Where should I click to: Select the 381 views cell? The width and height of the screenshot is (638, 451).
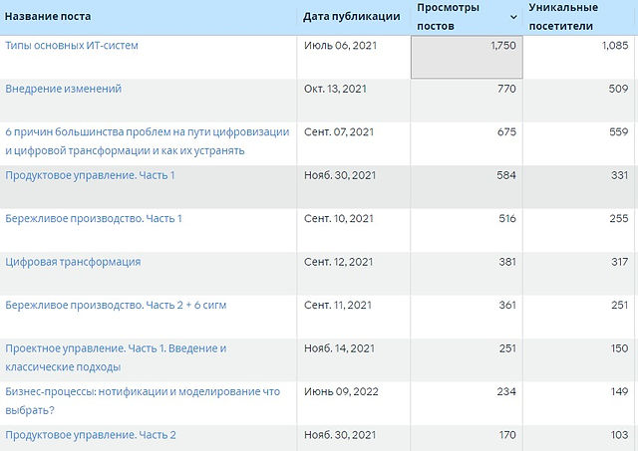(467, 274)
